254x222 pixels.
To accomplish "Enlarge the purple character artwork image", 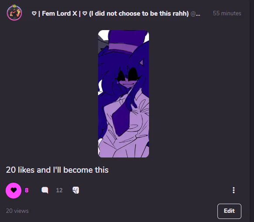I will coord(123,94).
